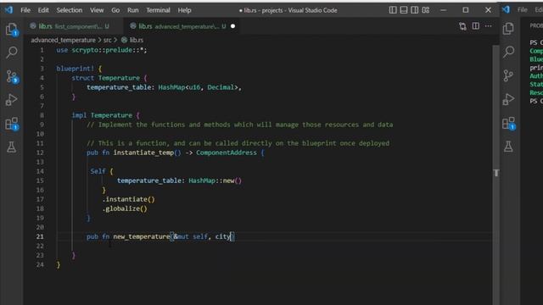Click 'impl Temperature' on line 8
Viewport: 543px width, 305px height.
click(x=102, y=115)
